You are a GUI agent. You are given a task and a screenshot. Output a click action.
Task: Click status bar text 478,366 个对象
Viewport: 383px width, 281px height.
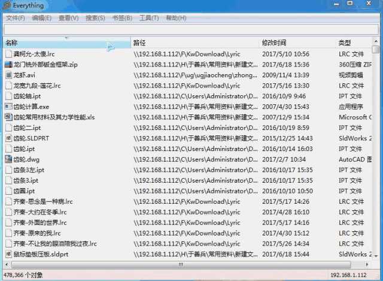point(23,275)
